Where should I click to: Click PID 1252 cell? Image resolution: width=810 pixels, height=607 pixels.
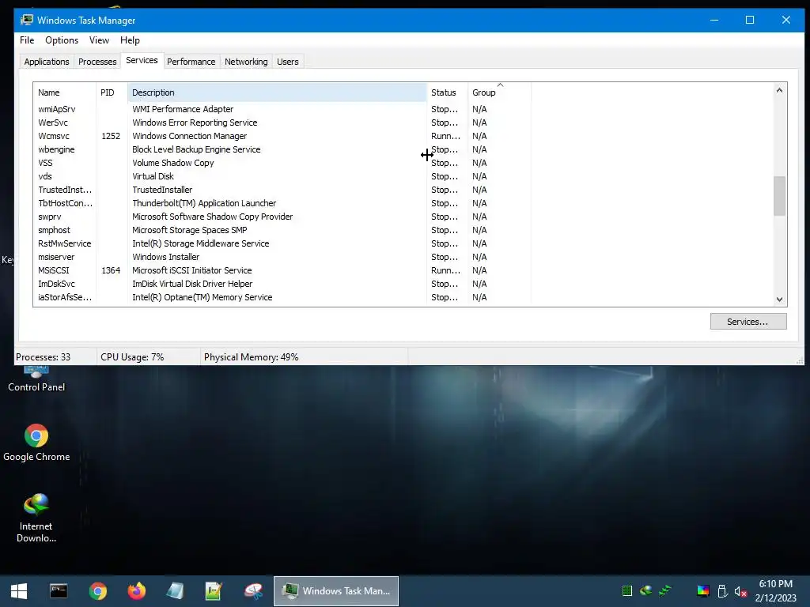coord(111,136)
